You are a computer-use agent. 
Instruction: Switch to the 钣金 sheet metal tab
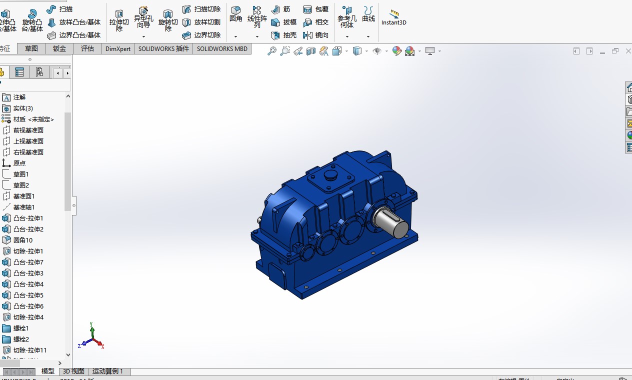tap(59, 48)
